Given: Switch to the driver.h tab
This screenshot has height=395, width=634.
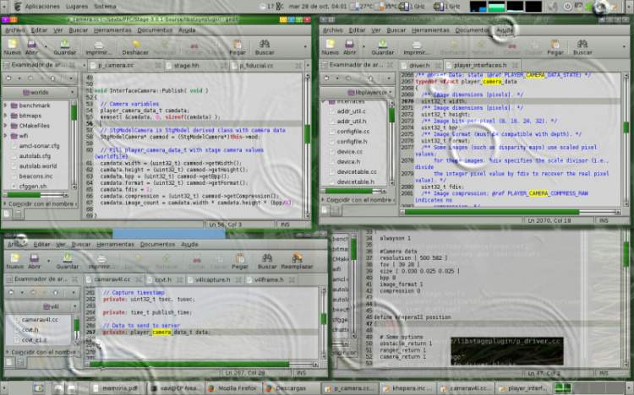Looking at the screenshot, I should (x=419, y=64).
